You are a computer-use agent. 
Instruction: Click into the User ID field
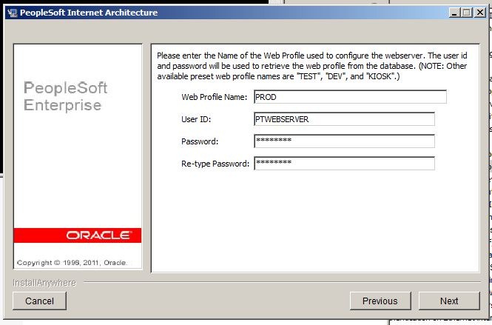pyautogui.click(x=343, y=119)
